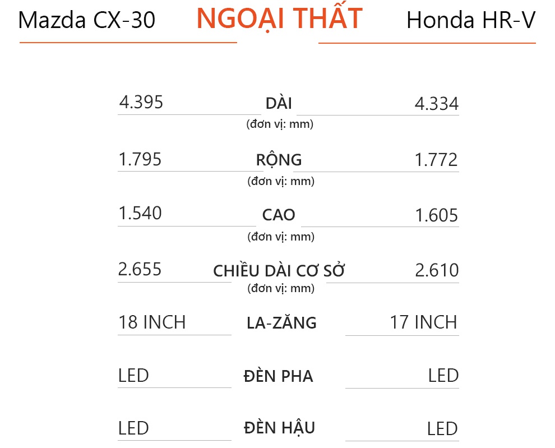Click the CHIỀU DÀI CƠ SỞ label
Screen dimensions: 555x448
tap(279, 271)
